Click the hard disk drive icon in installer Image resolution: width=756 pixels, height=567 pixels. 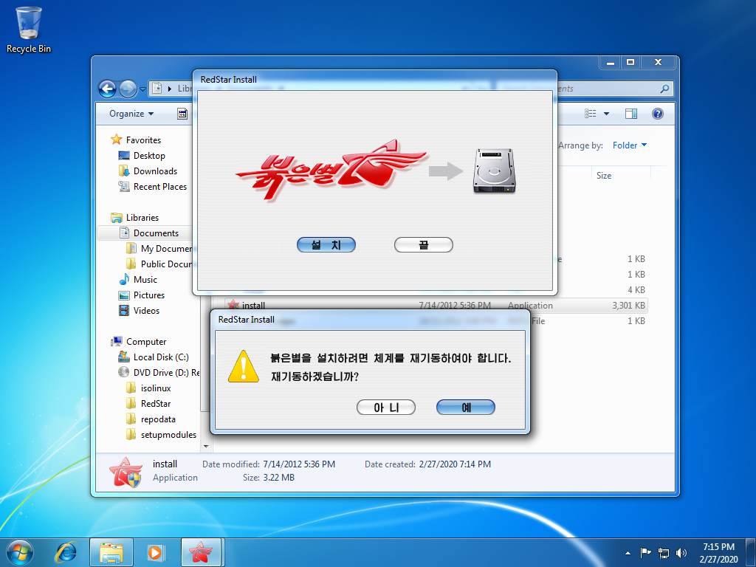click(494, 171)
